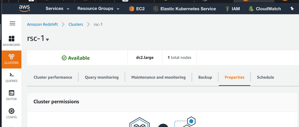
Task: Expand the Services dropdown menu
Action: pos(57,9)
